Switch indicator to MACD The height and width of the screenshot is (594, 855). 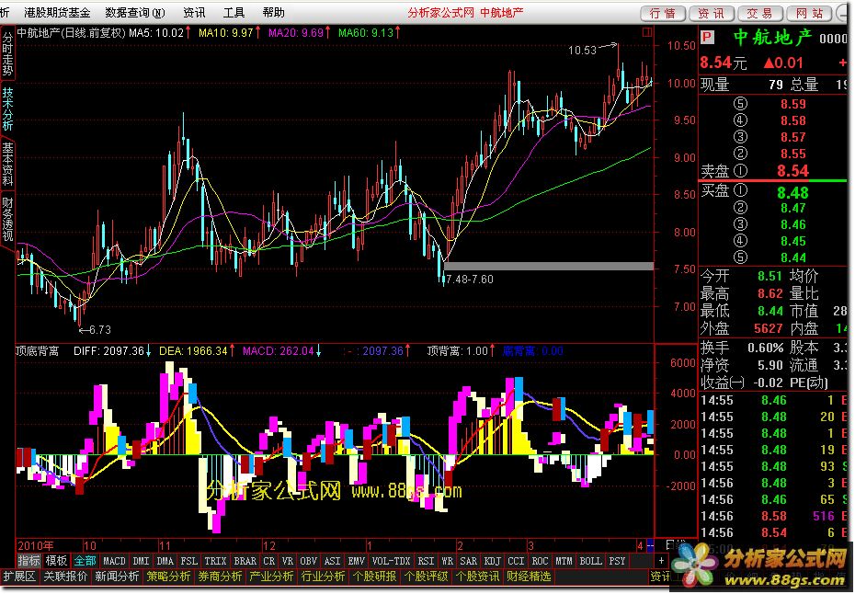click(x=114, y=561)
